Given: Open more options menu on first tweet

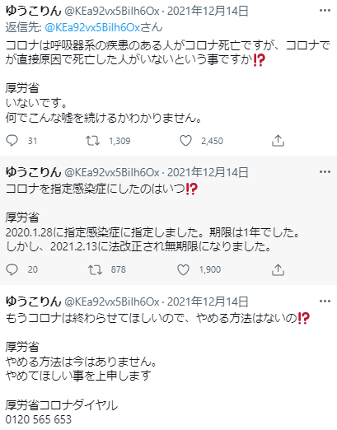Looking at the screenshot, I should click(x=325, y=11).
